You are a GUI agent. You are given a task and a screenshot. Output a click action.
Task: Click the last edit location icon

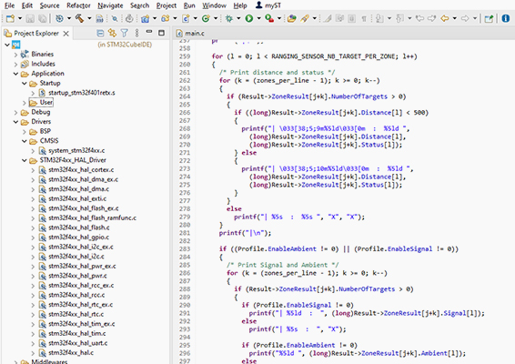point(419,19)
